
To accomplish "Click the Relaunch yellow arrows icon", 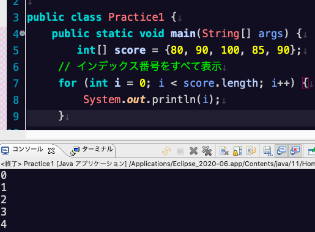I will pyautogui.click(x=166, y=151).
